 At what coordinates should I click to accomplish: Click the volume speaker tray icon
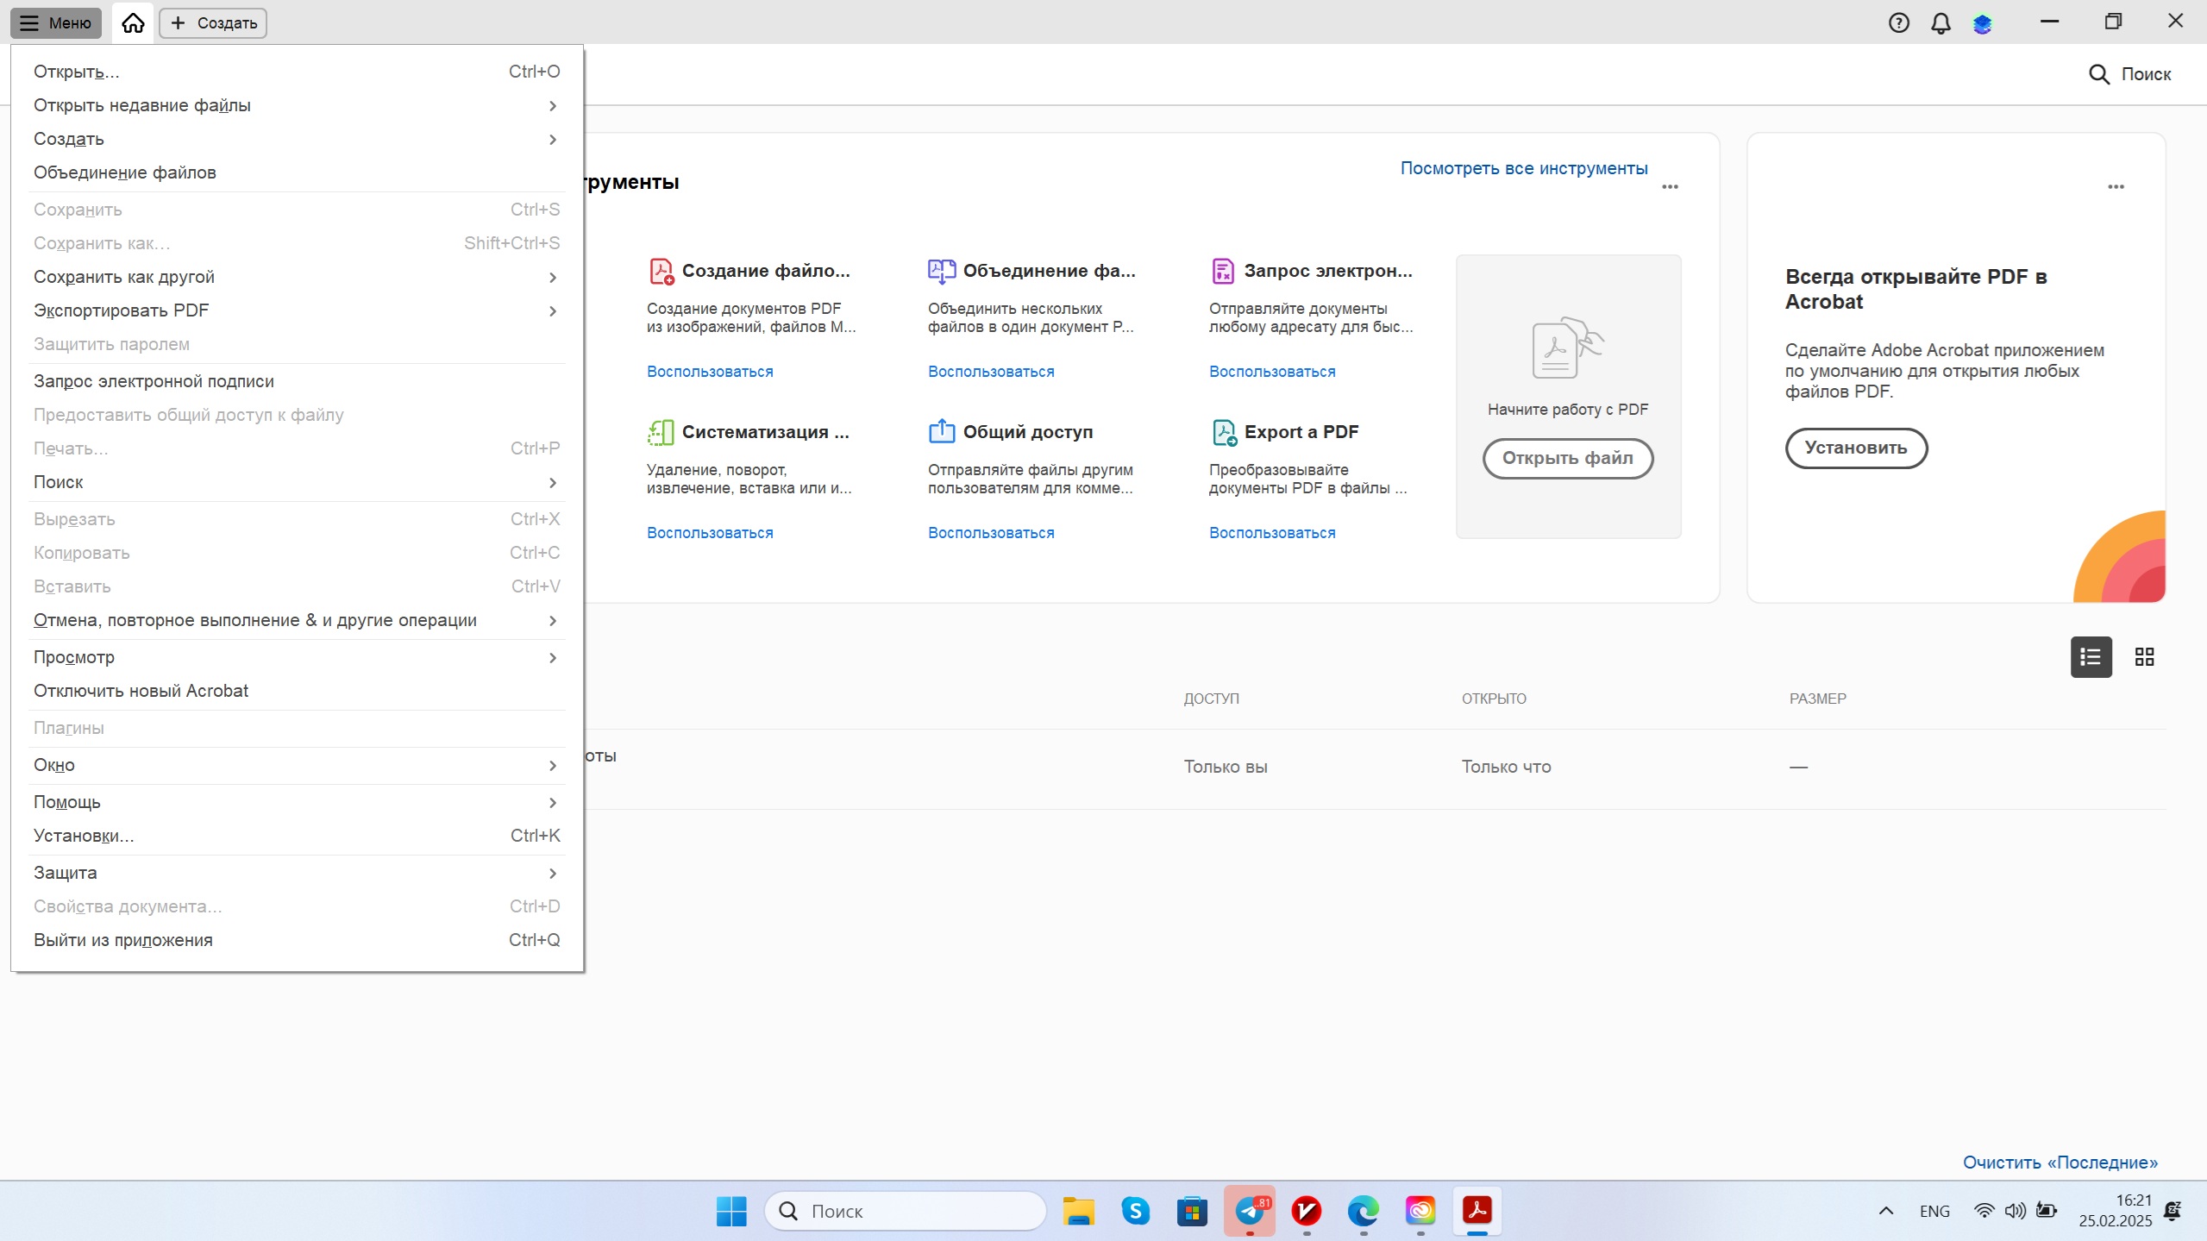pyautogui.click(x=2015, y=1211)
